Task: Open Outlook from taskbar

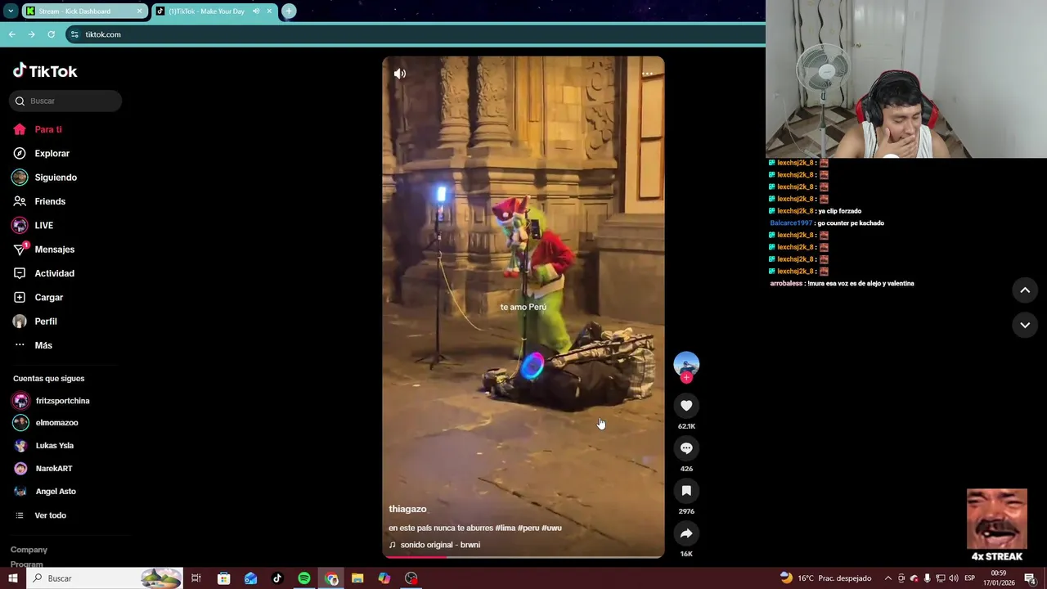Action: click(250, 578)
